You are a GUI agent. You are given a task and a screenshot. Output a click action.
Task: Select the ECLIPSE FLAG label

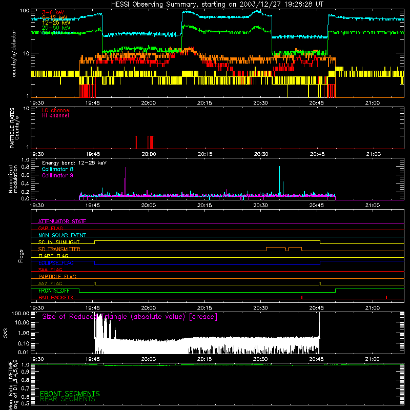(56, 263)
